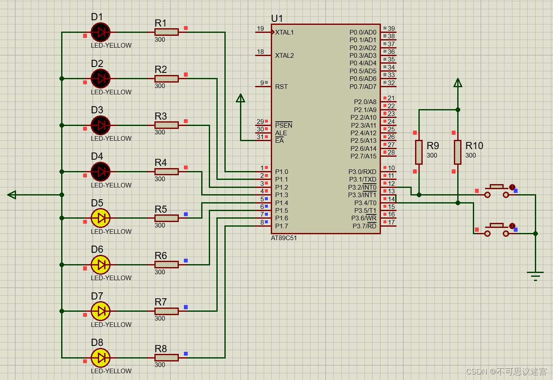Select the power terminal wired to EA

[240, 98]
